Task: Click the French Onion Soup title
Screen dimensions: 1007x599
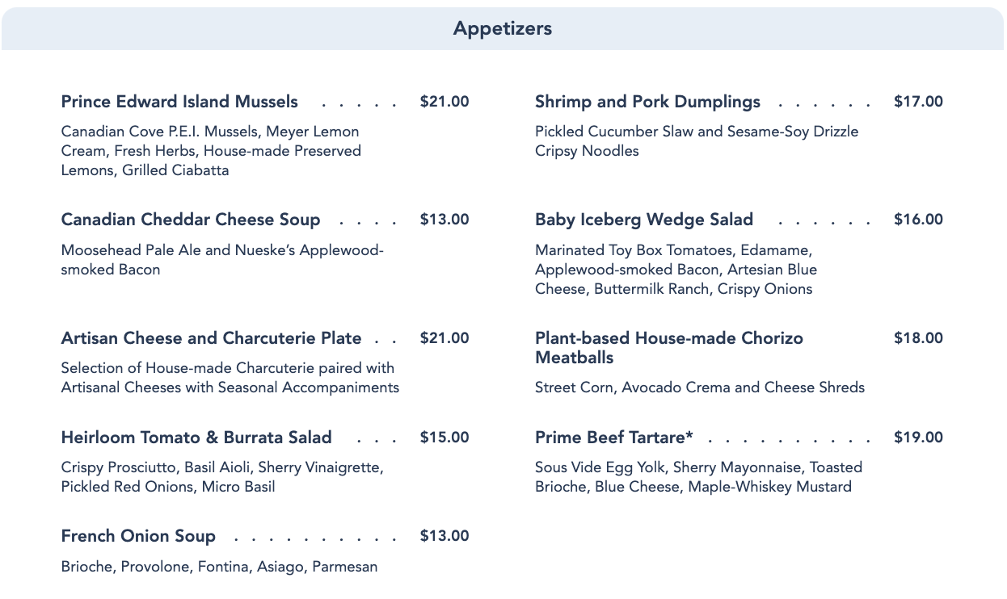Action: [x=138, y=536]
